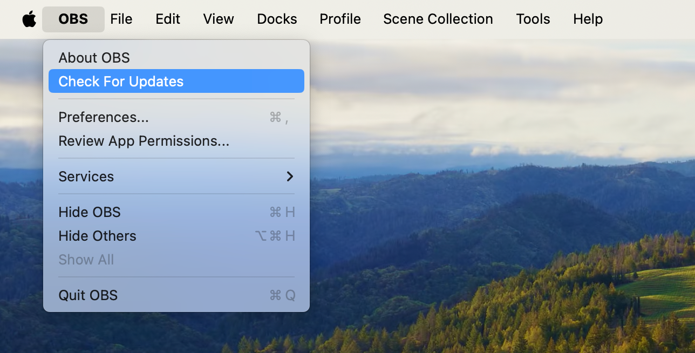Open the Tools menu

[533, 19]
